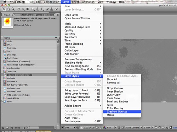This screenshot has height=132, width=177.
Task: Select the Brush tool
Action: [x=47, y=9]
